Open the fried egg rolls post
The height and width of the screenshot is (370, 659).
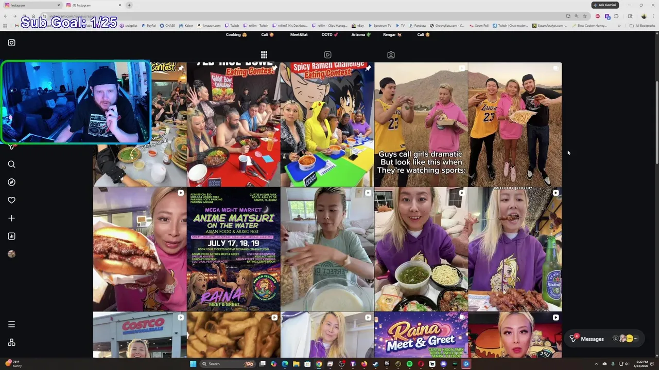(234, 335)
